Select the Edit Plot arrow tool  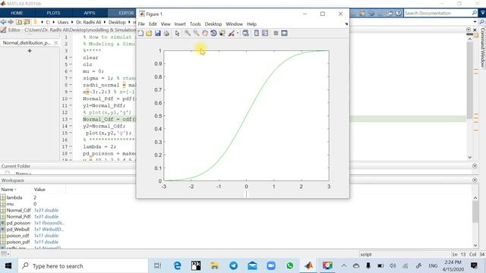pos(177,33)
